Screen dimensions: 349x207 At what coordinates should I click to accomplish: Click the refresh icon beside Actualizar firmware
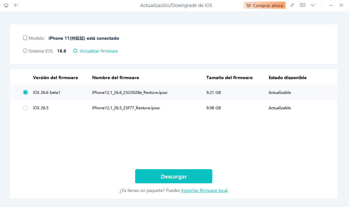point(75,51)
